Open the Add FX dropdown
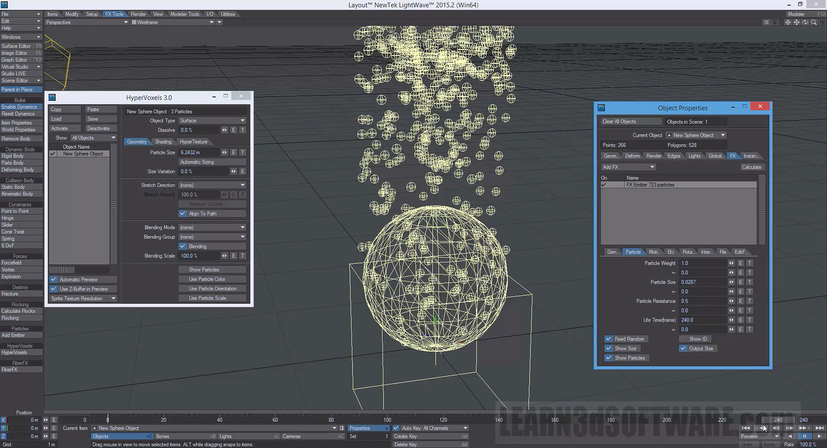827x448 pixels. [x=628, y=167]
